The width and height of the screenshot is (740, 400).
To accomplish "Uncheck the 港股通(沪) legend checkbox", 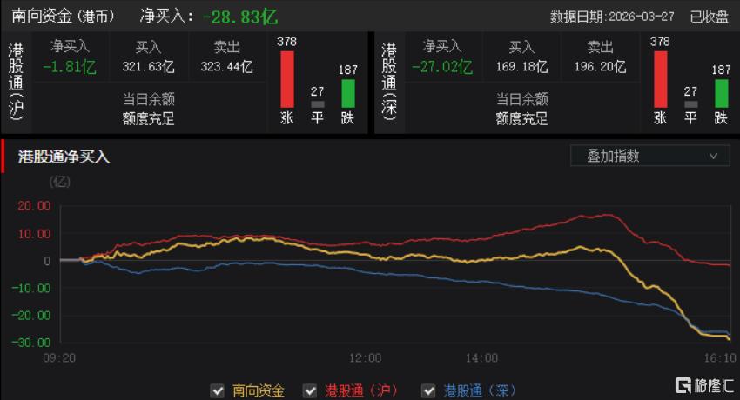I will pos(310,390).
